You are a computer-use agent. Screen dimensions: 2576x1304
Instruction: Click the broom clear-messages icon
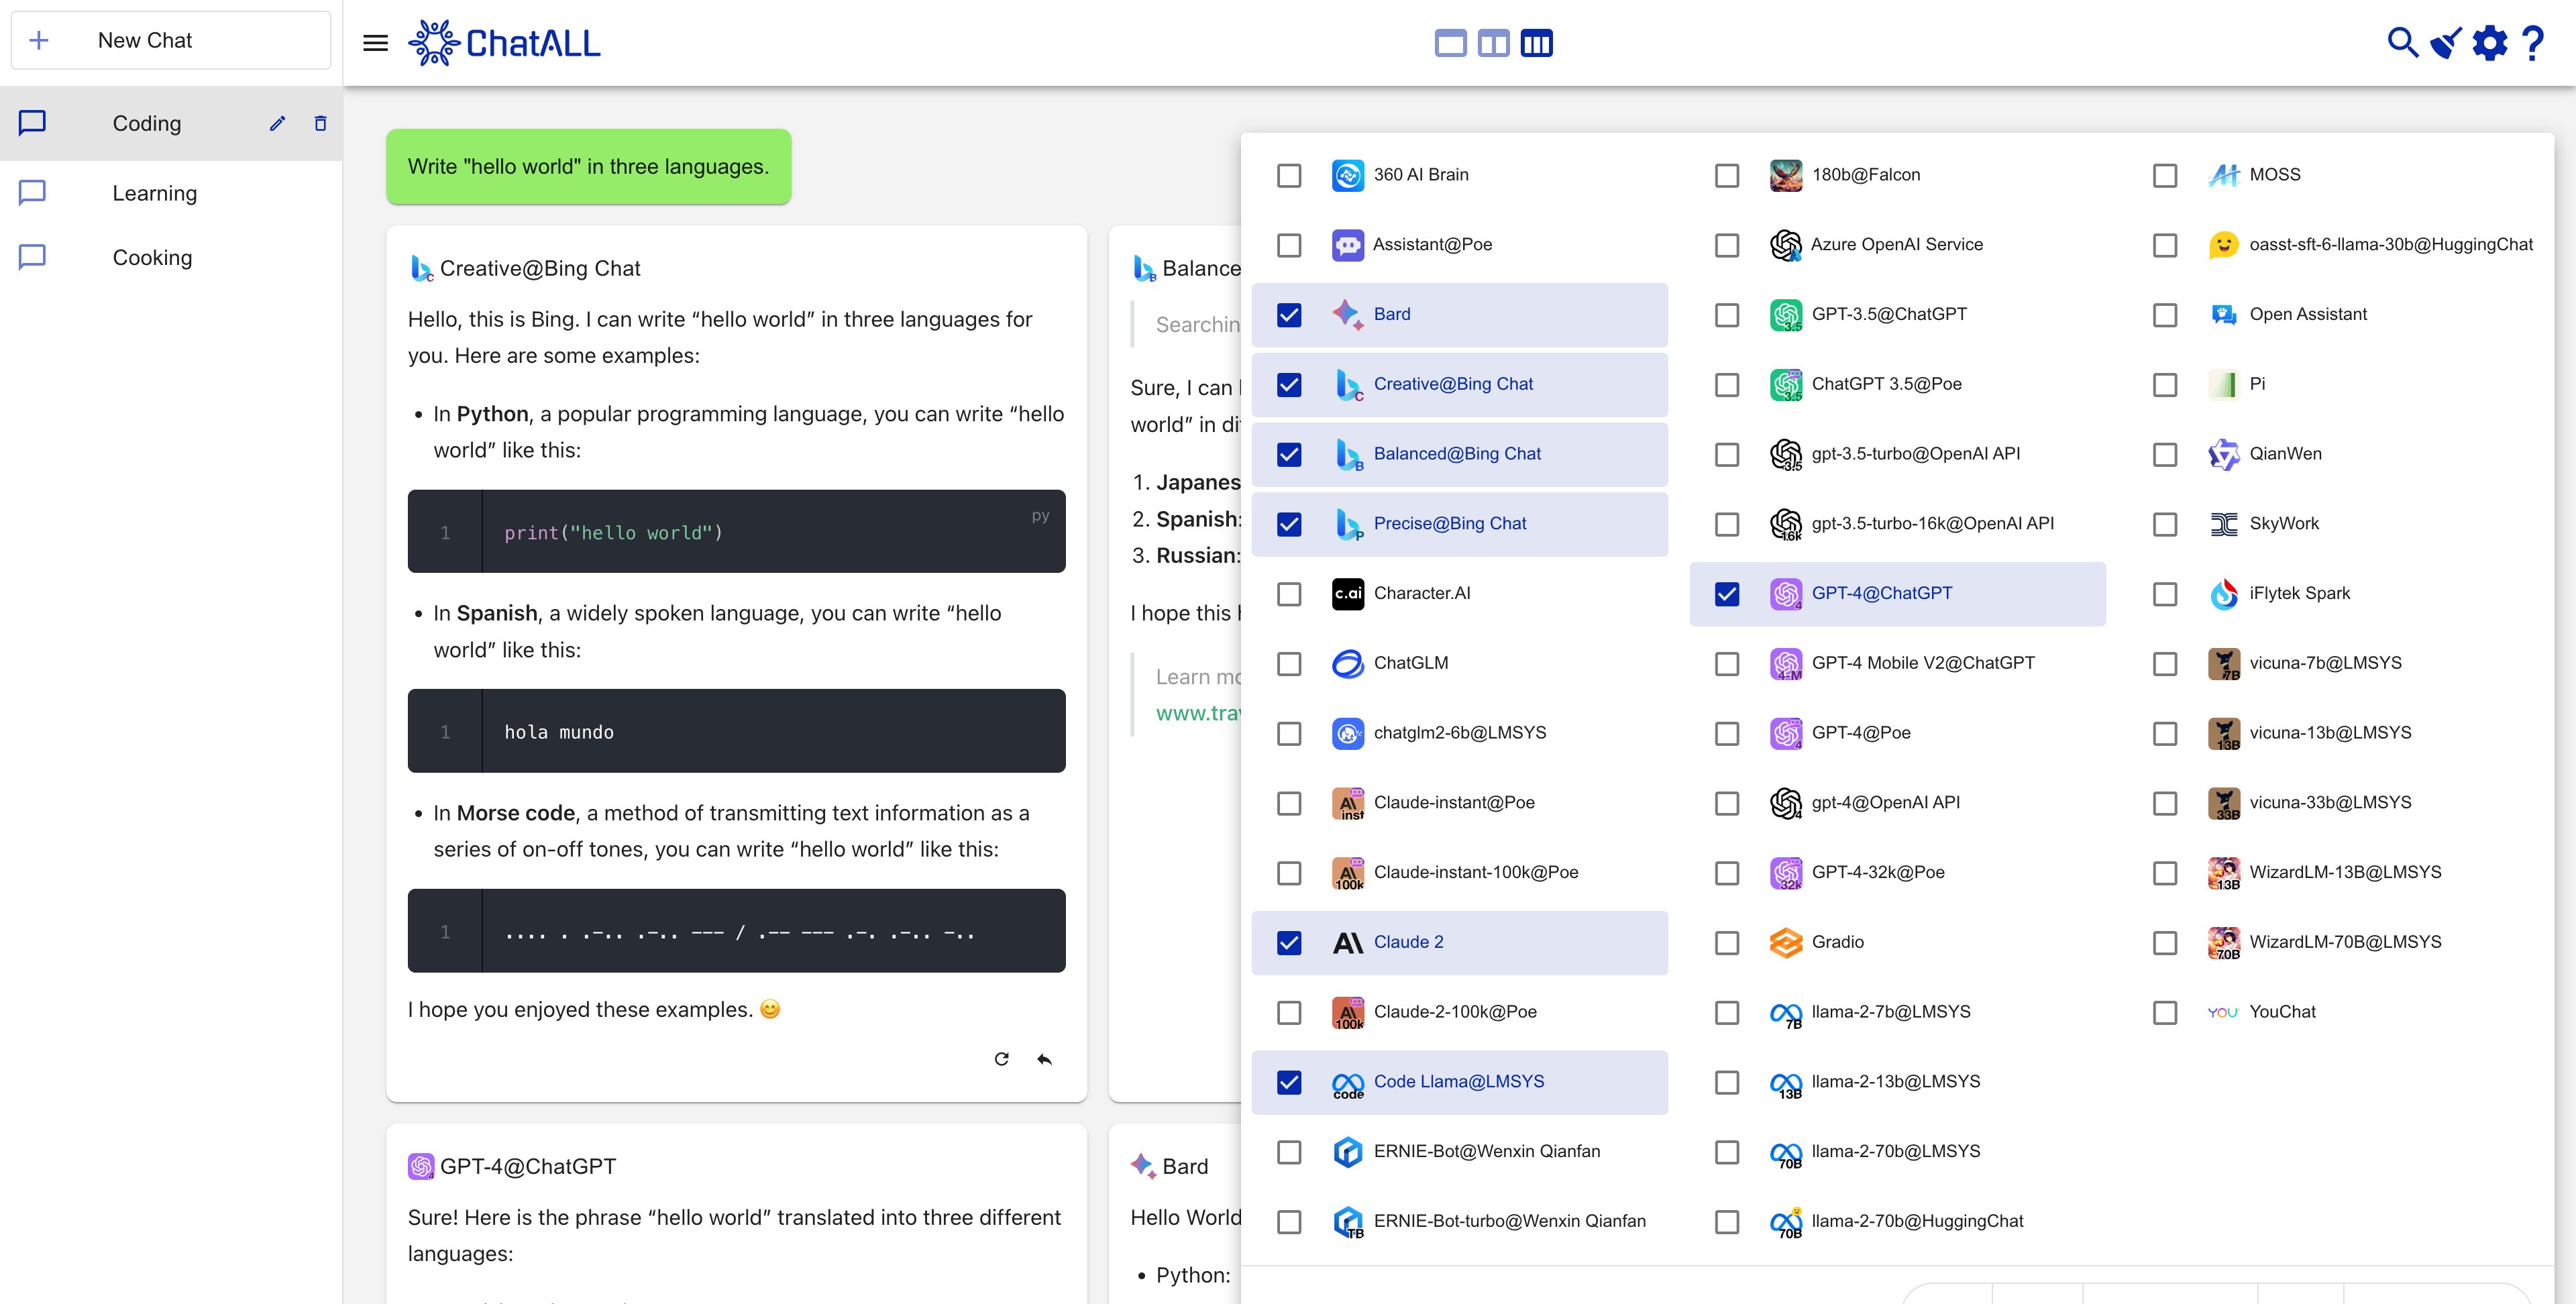point(2446,43)
